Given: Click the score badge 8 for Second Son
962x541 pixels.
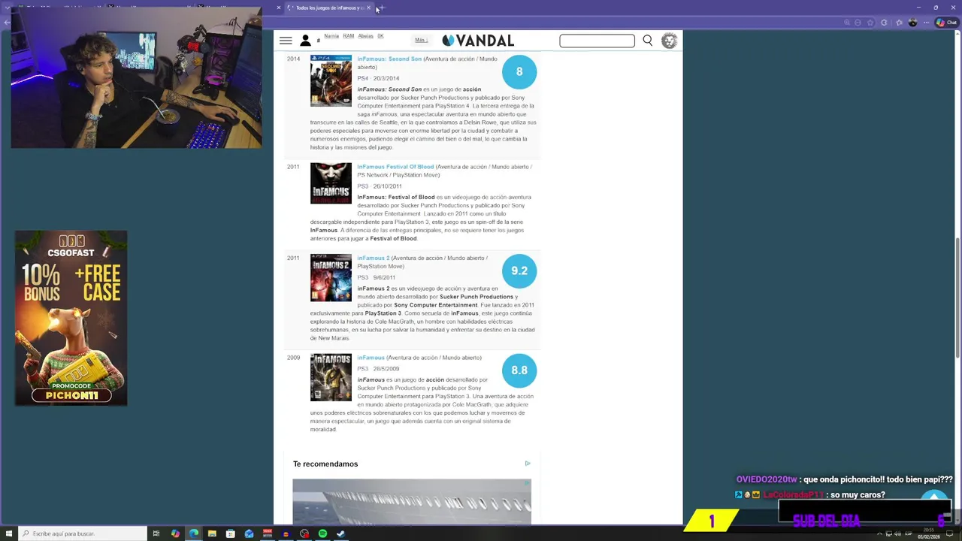Looking at the screenshot, I should (x=519, y=72).
